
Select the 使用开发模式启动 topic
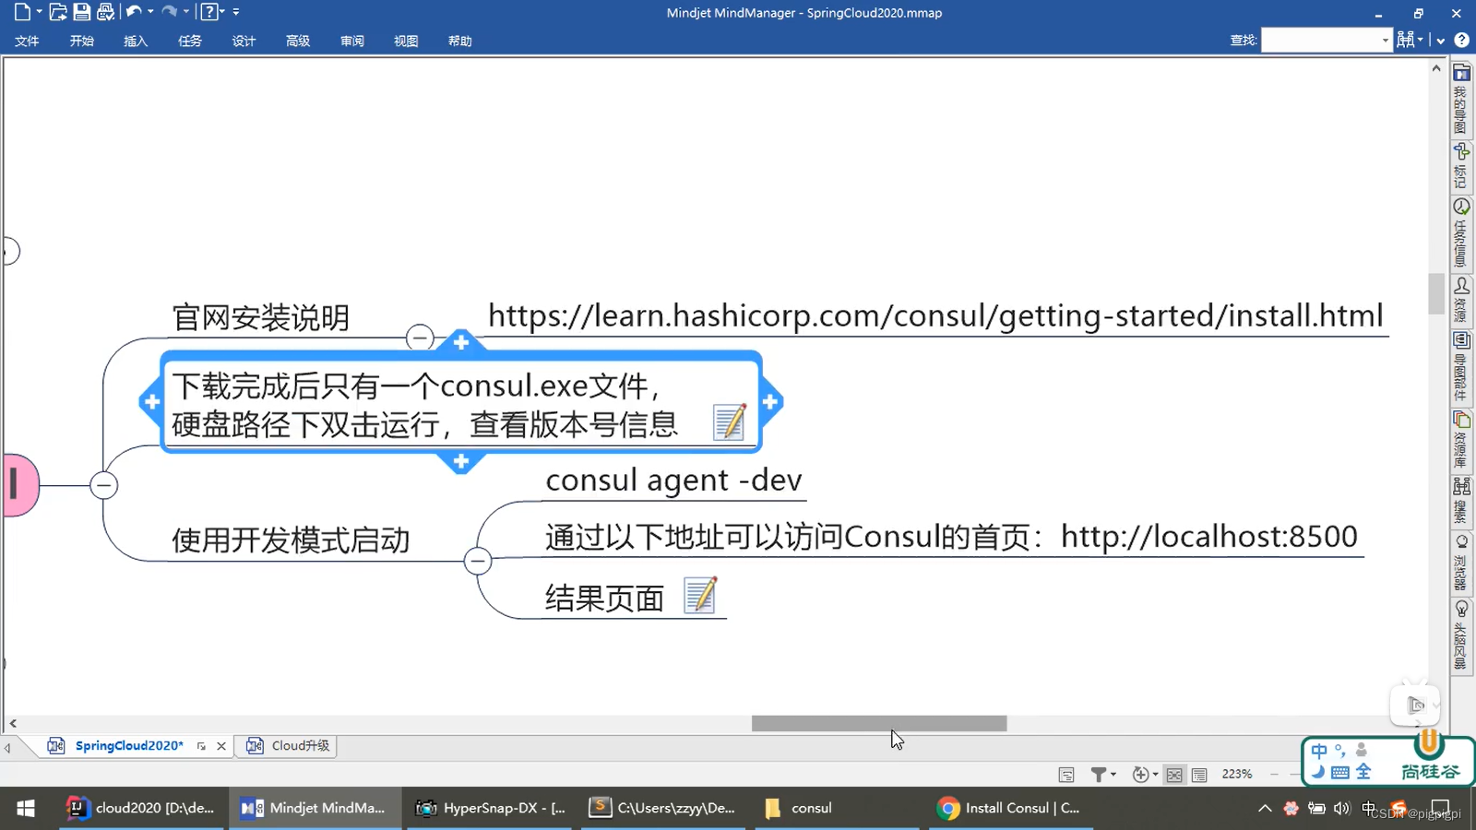291,540
